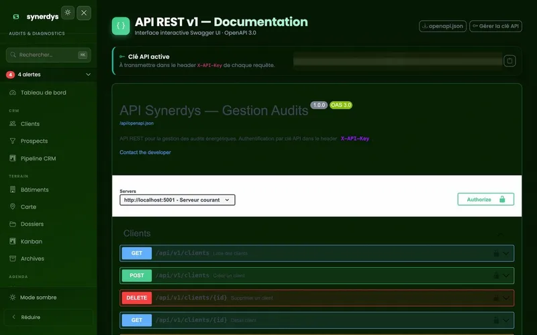Screen dimensions: 537x335
Task: Click the Bâtiments building icon
Action: click(x=13, y=190)
